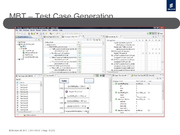Switch to the Qtronic perspective button
180x135 pixels.
153,33
